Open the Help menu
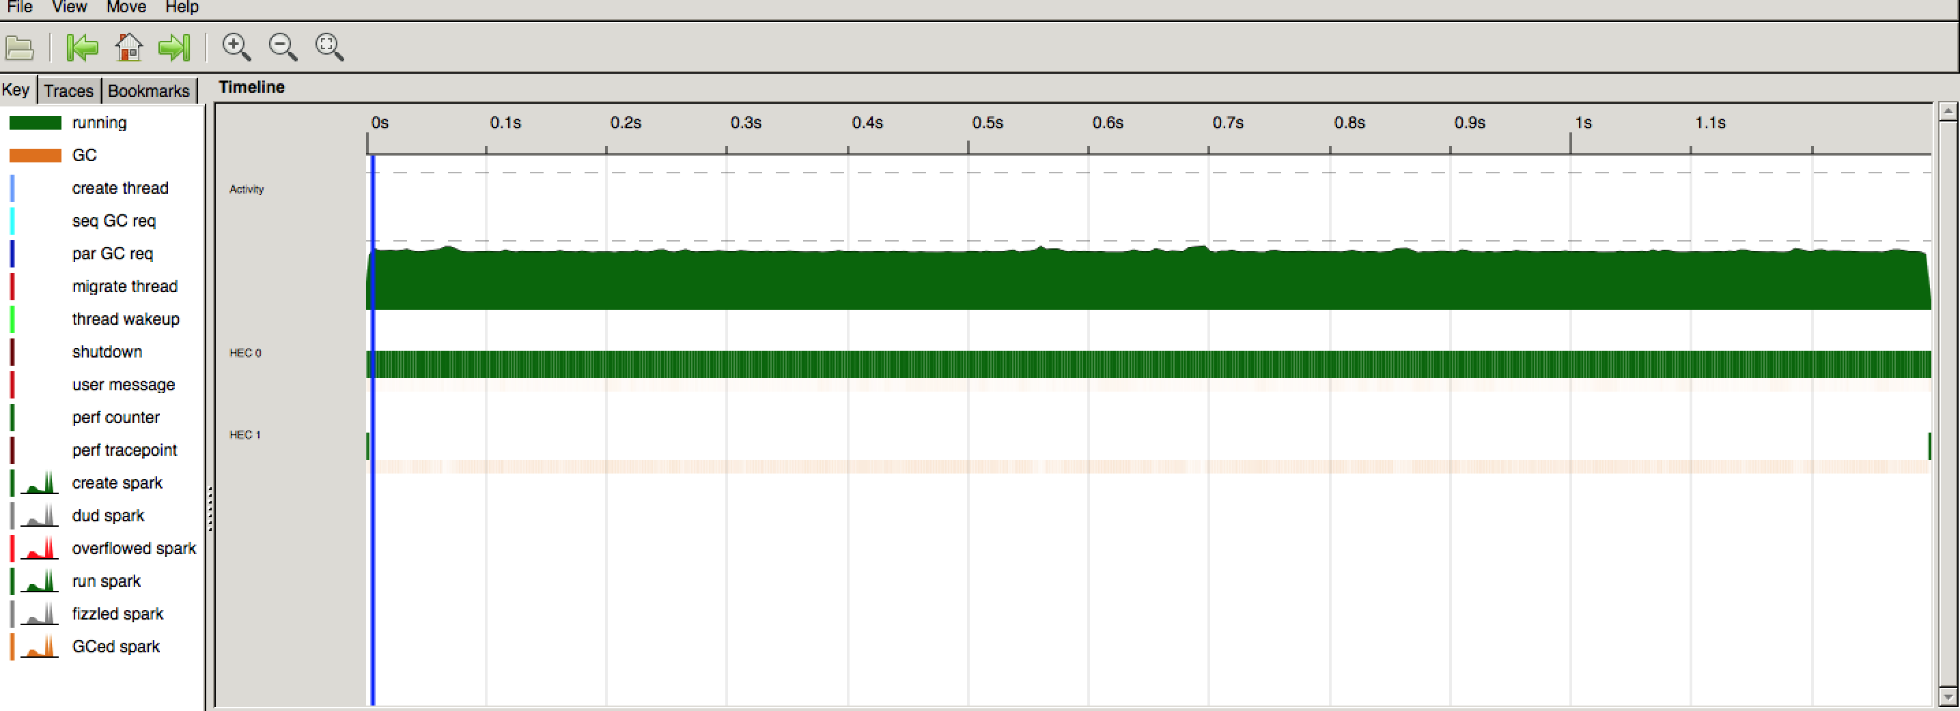The height and width of the screenshot is (711, 1960). click(182, 7)
